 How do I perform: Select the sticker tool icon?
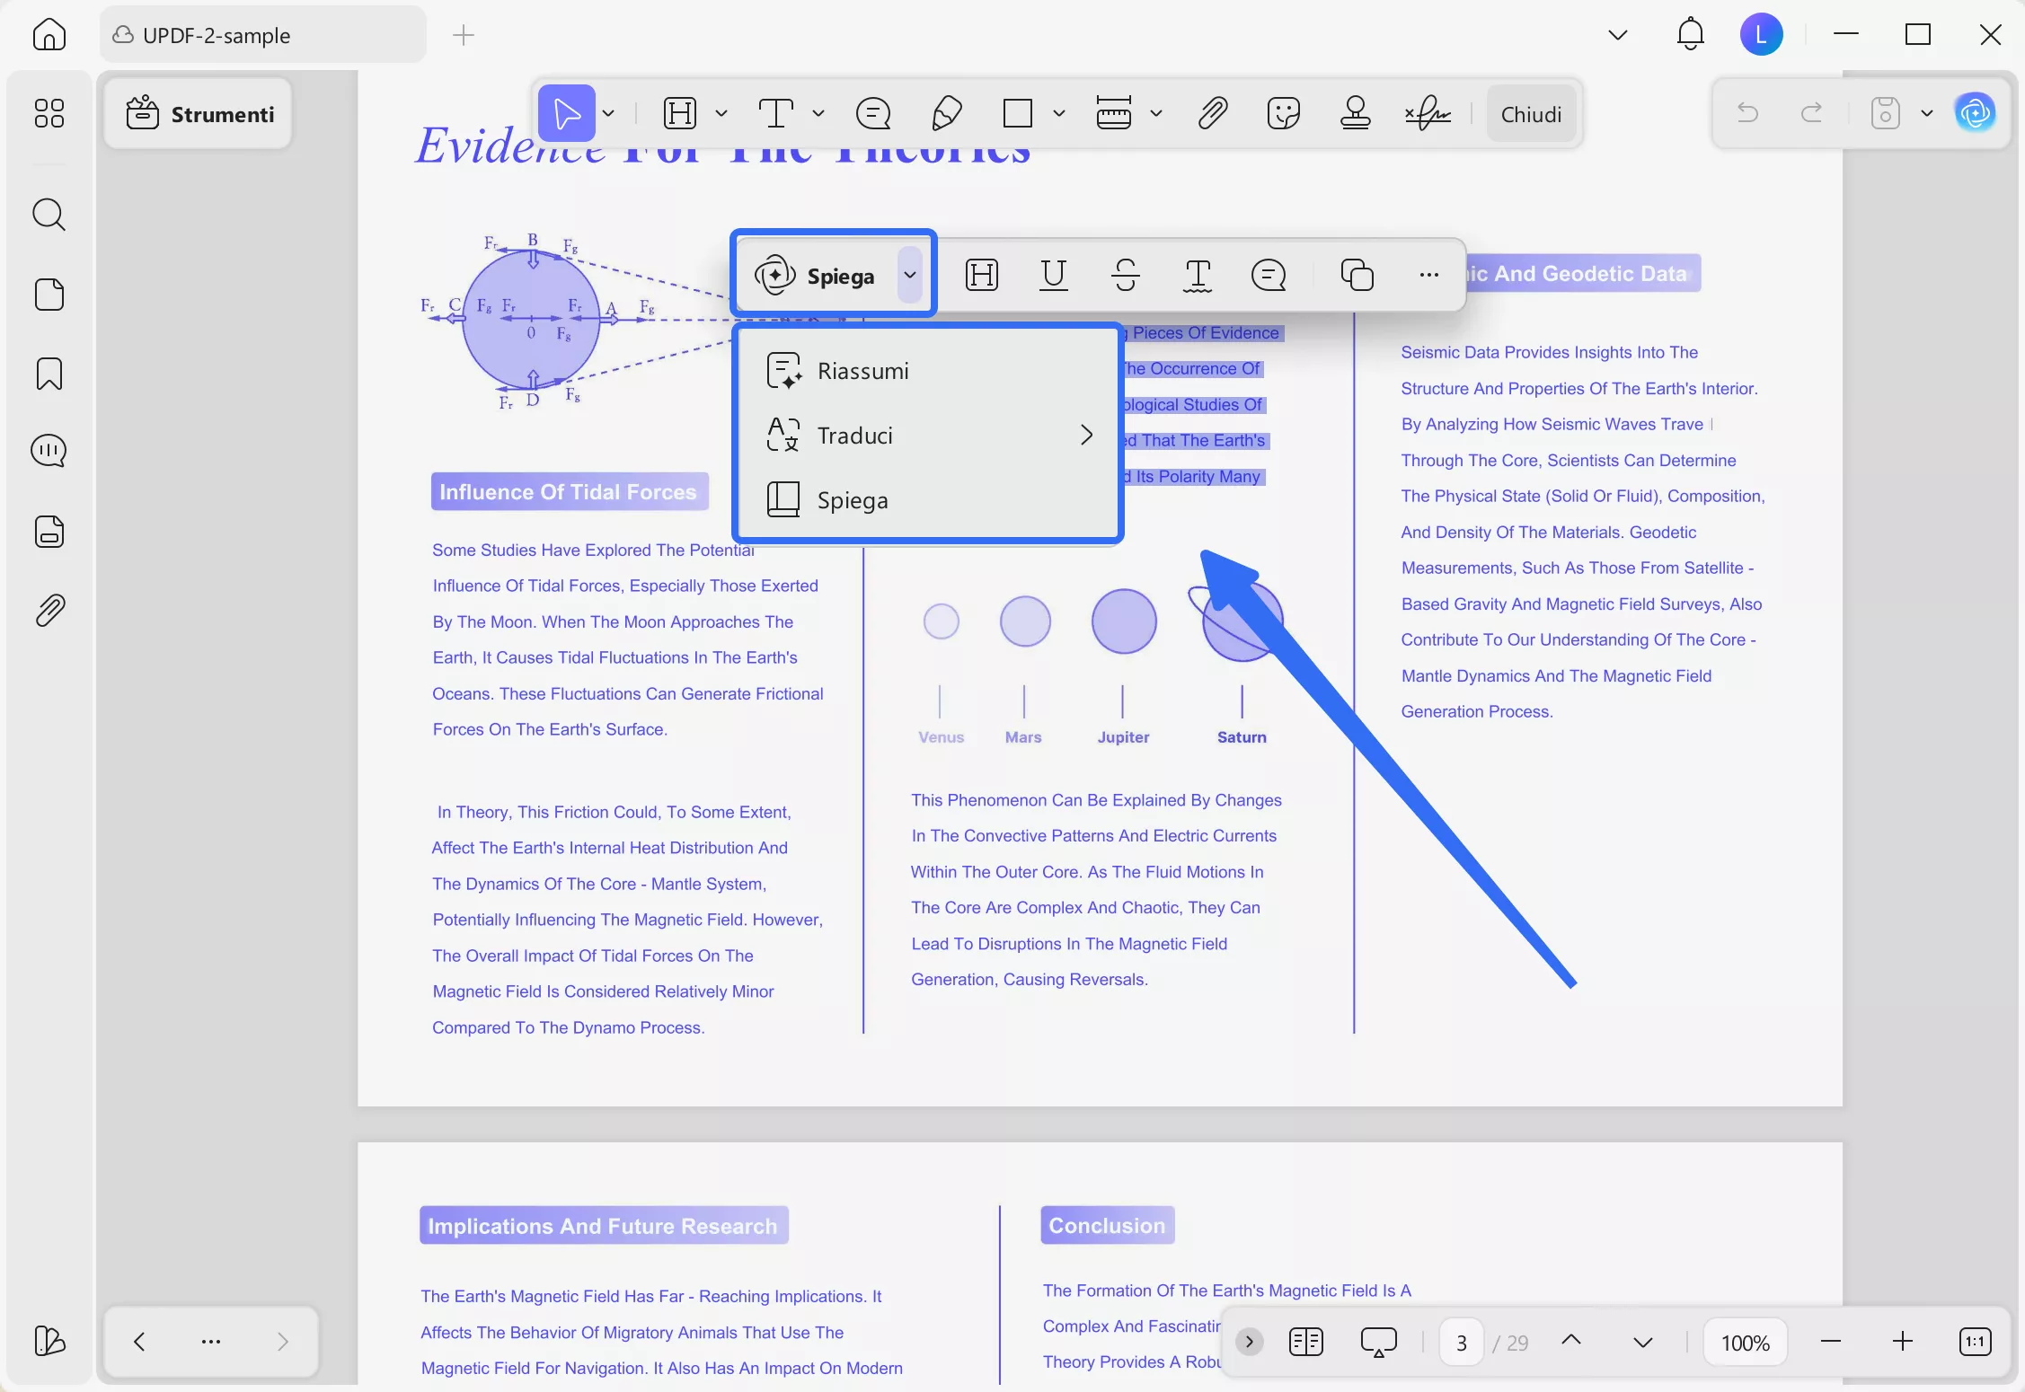[1283, 113]
